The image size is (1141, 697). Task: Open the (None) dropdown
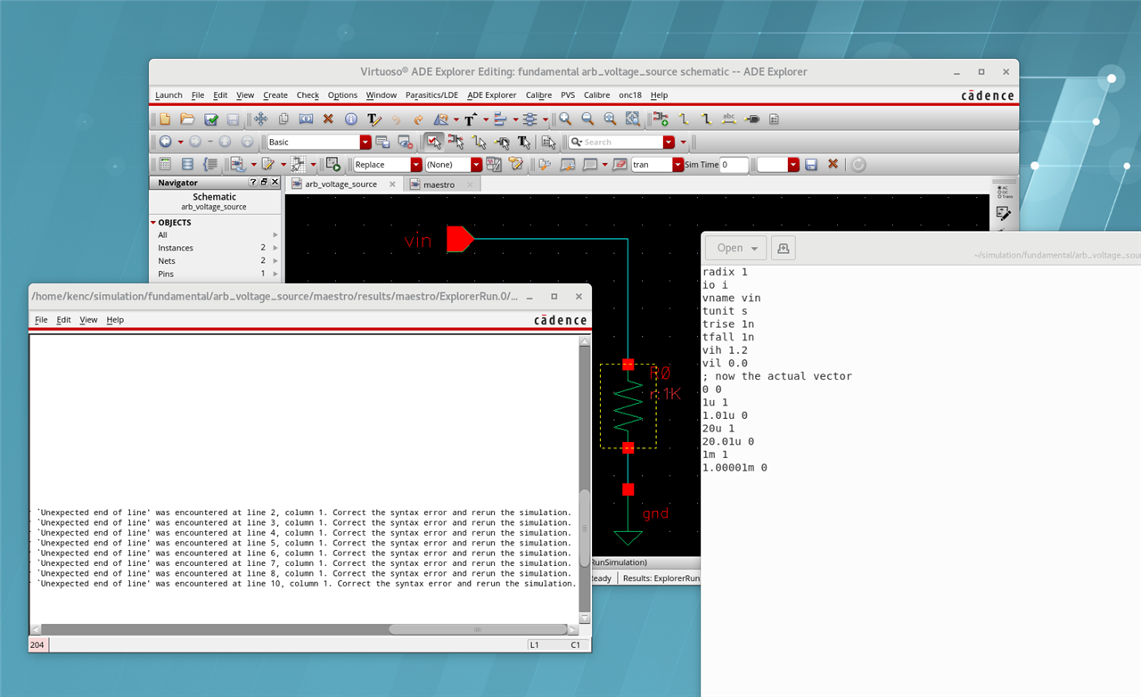coord(477,165)
